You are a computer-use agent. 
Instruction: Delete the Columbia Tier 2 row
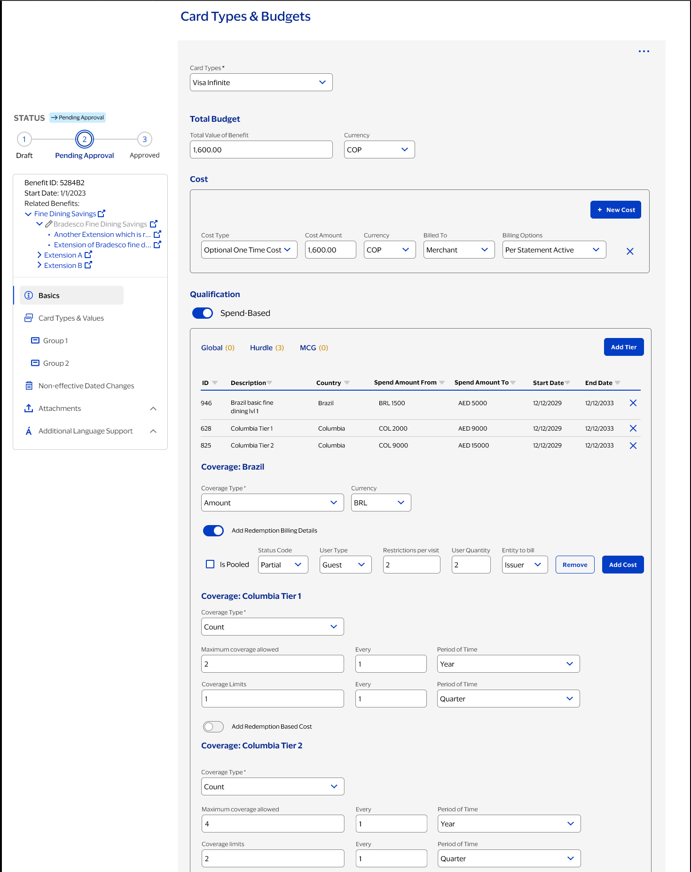pos(633,446)
